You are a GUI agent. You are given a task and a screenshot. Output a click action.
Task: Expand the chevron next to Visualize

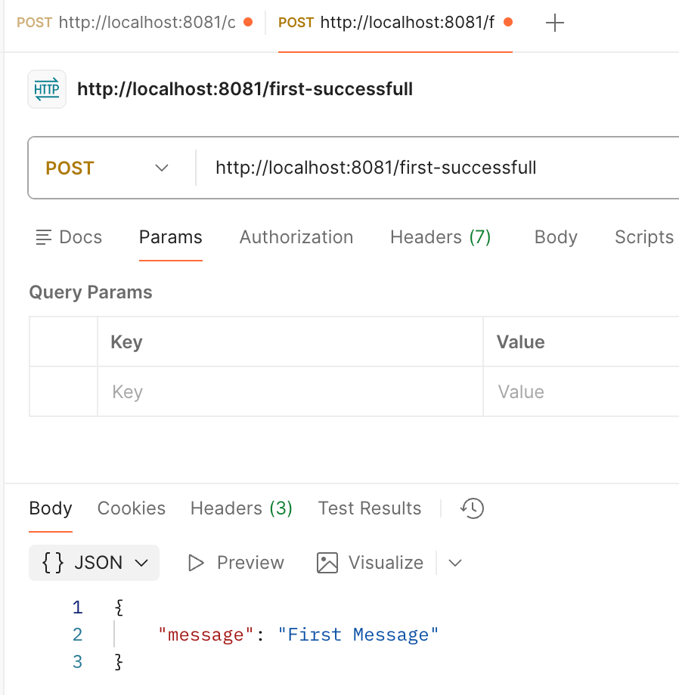455,563
